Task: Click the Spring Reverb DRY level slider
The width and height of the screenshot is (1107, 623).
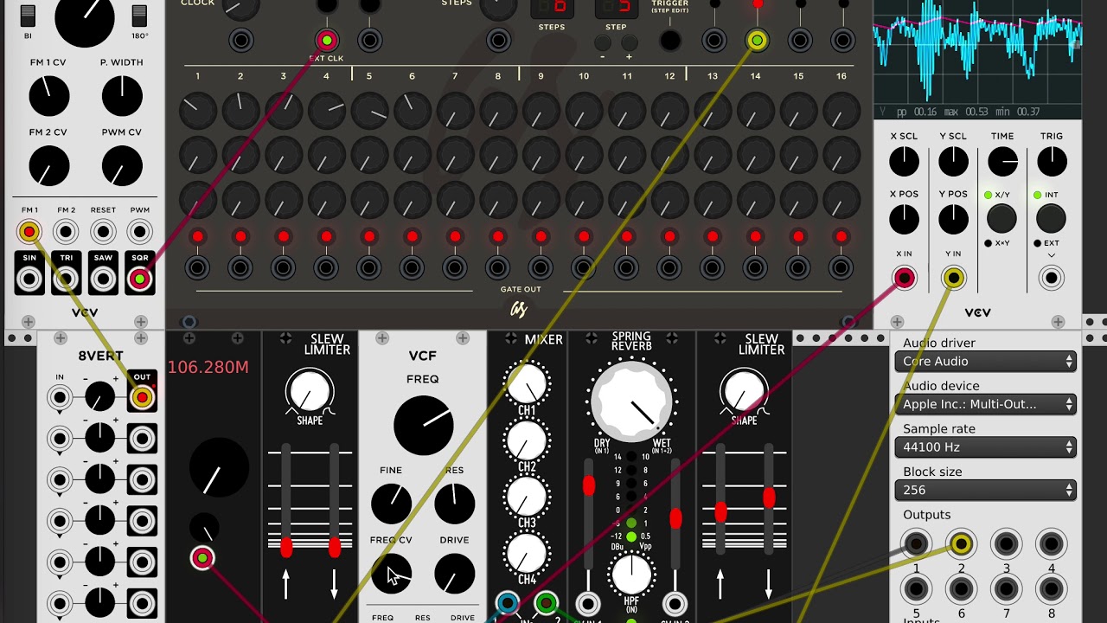Action: (x=589, y=486)
